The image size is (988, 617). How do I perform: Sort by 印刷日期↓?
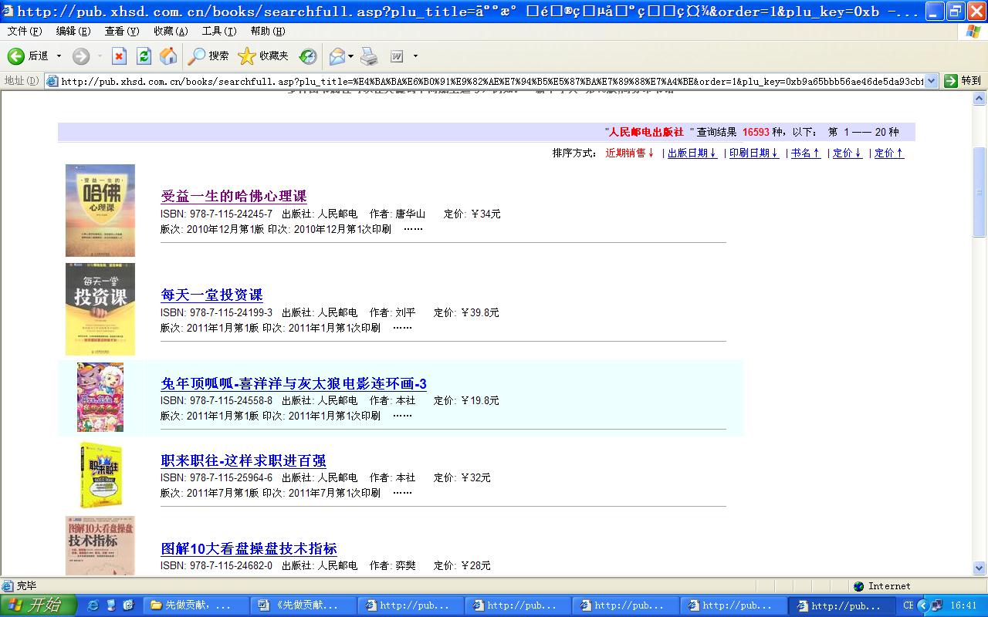[754, 153]
